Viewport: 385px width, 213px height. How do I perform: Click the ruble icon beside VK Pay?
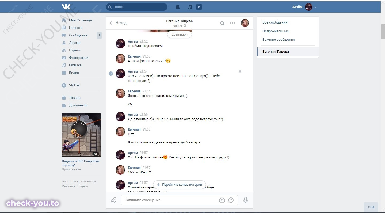pos(64,85)
